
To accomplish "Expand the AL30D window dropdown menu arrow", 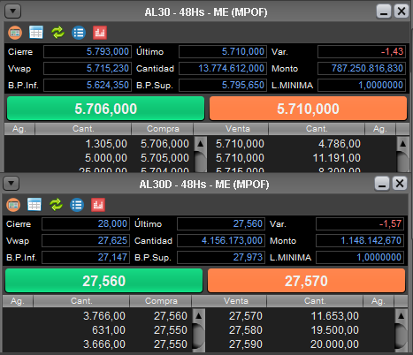I will click(11, 184).
